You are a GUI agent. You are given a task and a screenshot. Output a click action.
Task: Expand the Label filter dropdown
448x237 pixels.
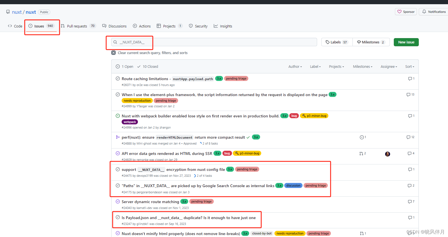point(315,66)
